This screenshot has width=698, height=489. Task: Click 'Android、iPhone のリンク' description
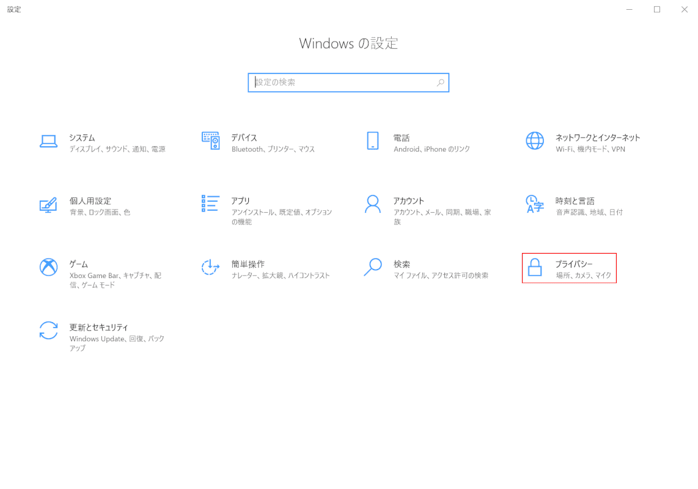[432, 149]
